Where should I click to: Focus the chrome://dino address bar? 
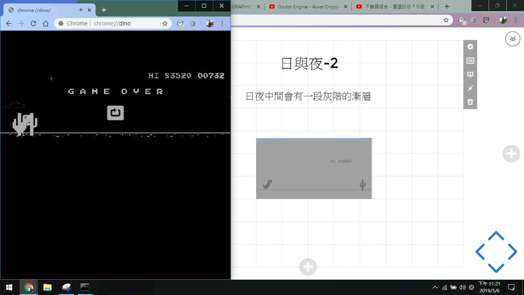click(x=113, y=23)
